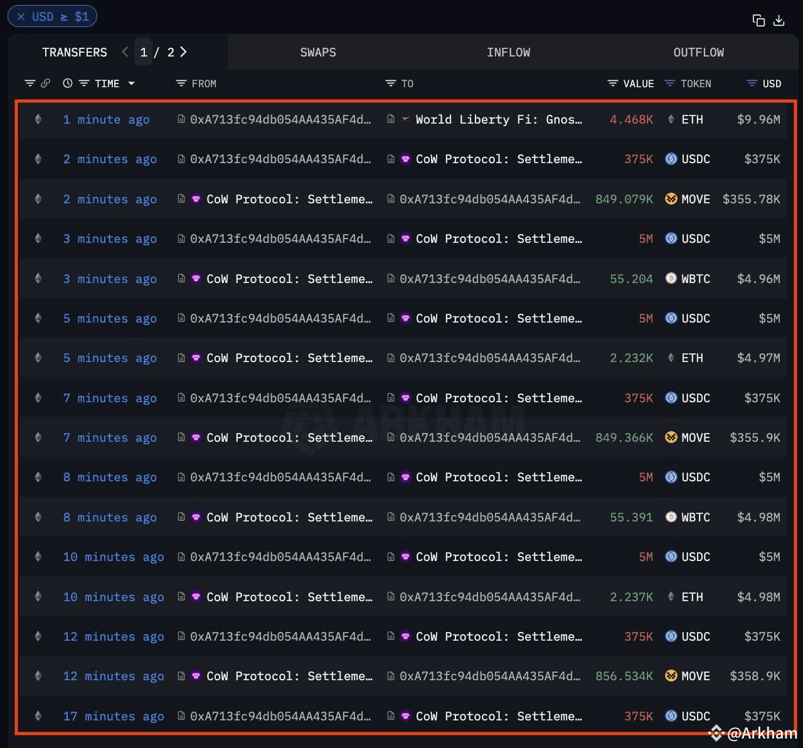This screenshot has width=803, height=748.
Task: Switch to the SWAPS tab
Action: point(317,53)
